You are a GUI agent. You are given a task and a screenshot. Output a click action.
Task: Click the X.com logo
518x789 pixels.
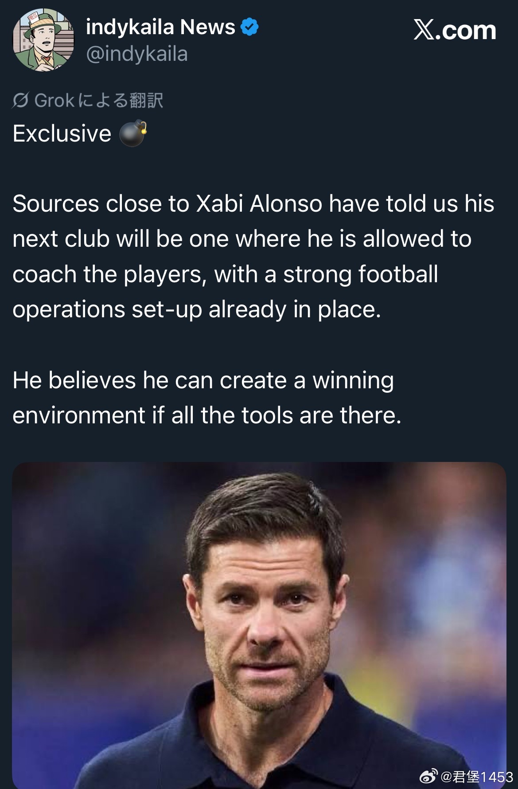click(x=455, y=30)
